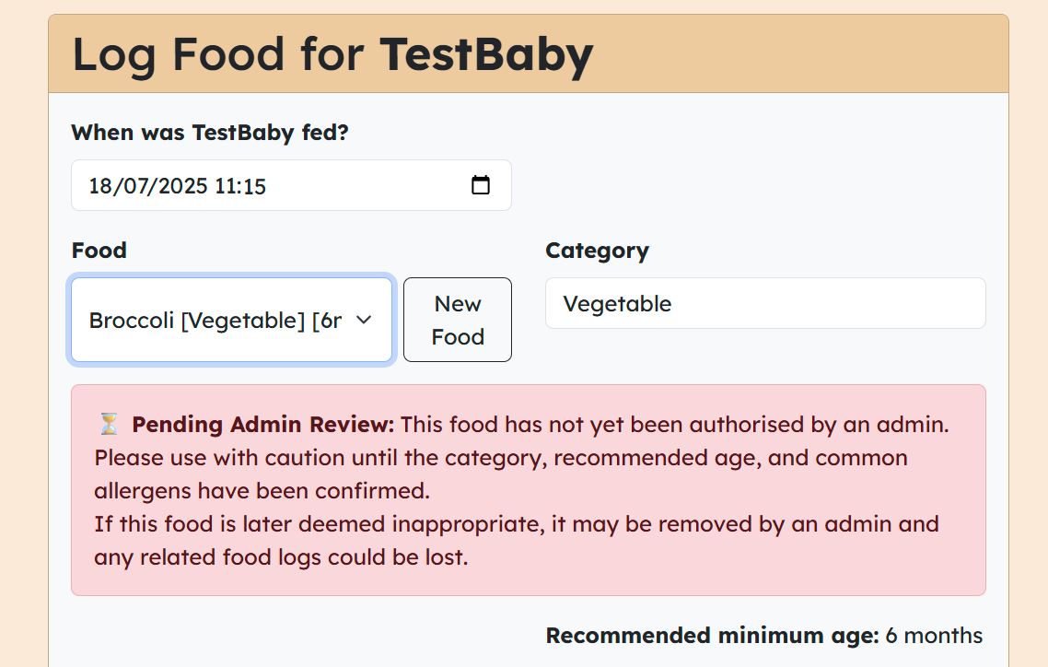Click the Food field label
Screen dimensions: 1048x667
[x=99, y=250]
